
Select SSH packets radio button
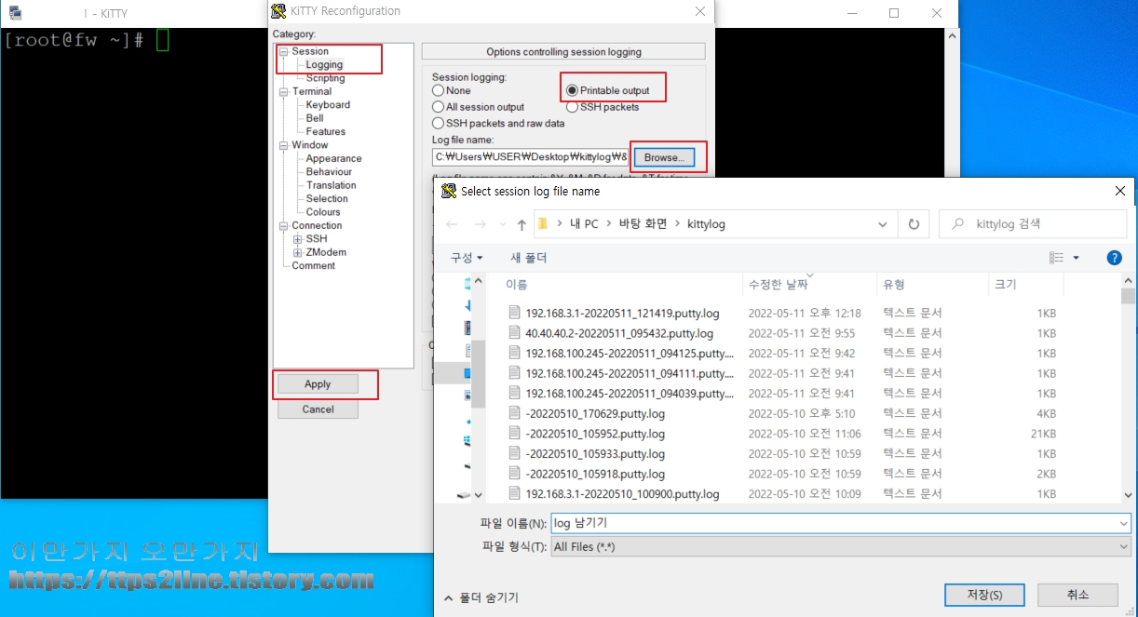[x=572, y=107]
